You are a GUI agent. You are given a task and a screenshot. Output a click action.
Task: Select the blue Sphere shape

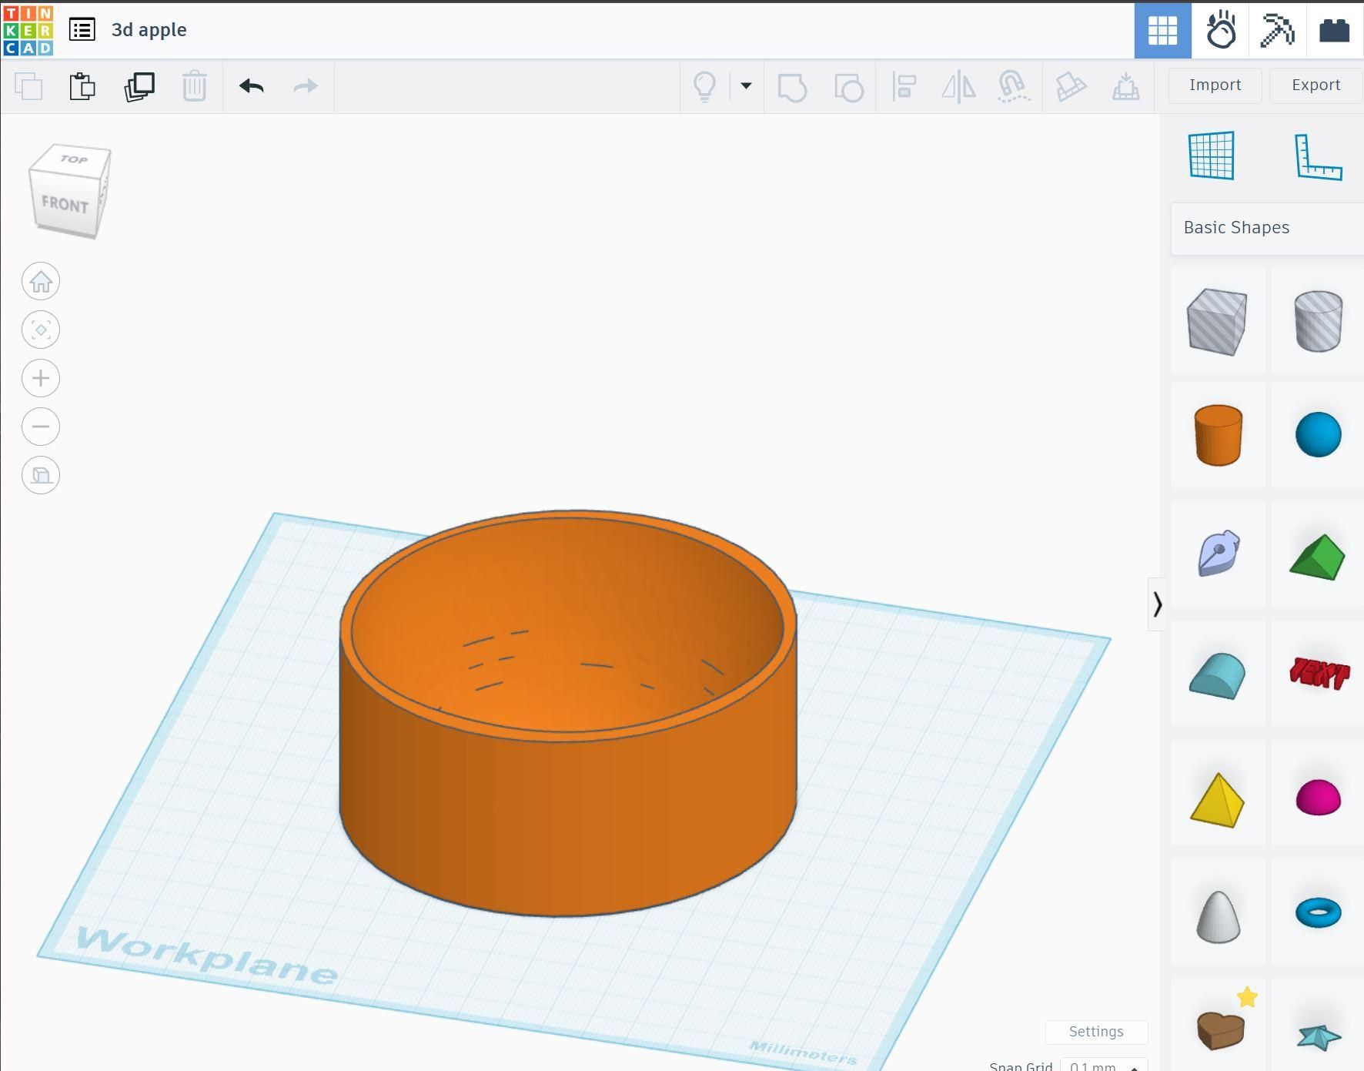(1318, 435)
